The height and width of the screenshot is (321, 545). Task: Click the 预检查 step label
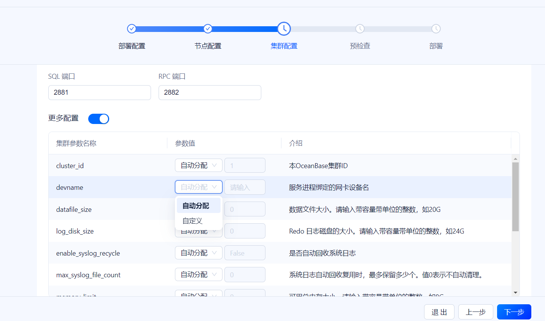tap(360, 46)
